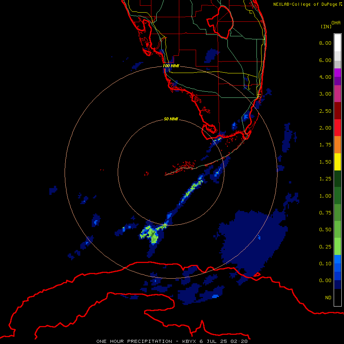This screenshot has width=344, height=344.
Task: Pick the magenta-purple legend swatch near 4.00
Action: pyautogui.click(x=338, y=73)
